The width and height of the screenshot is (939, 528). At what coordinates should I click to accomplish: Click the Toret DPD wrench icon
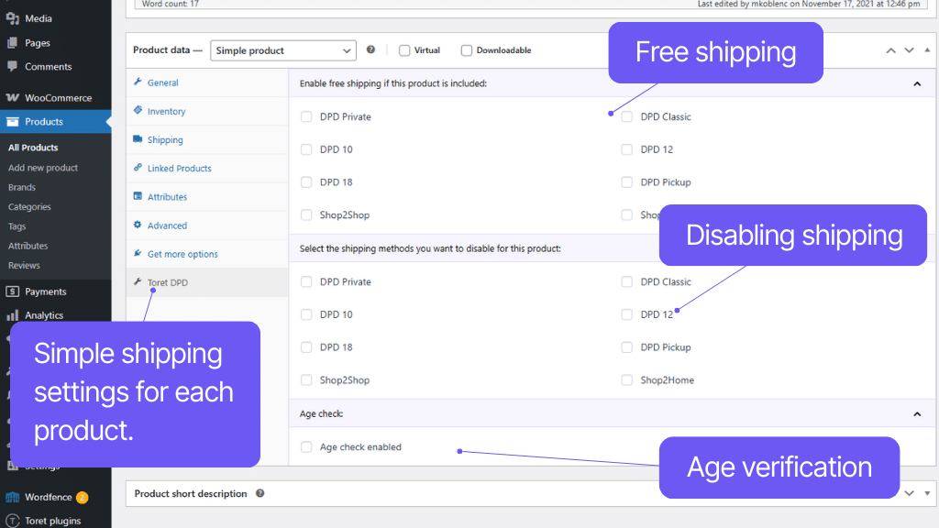pyautogui.click(x=138, y=282)
